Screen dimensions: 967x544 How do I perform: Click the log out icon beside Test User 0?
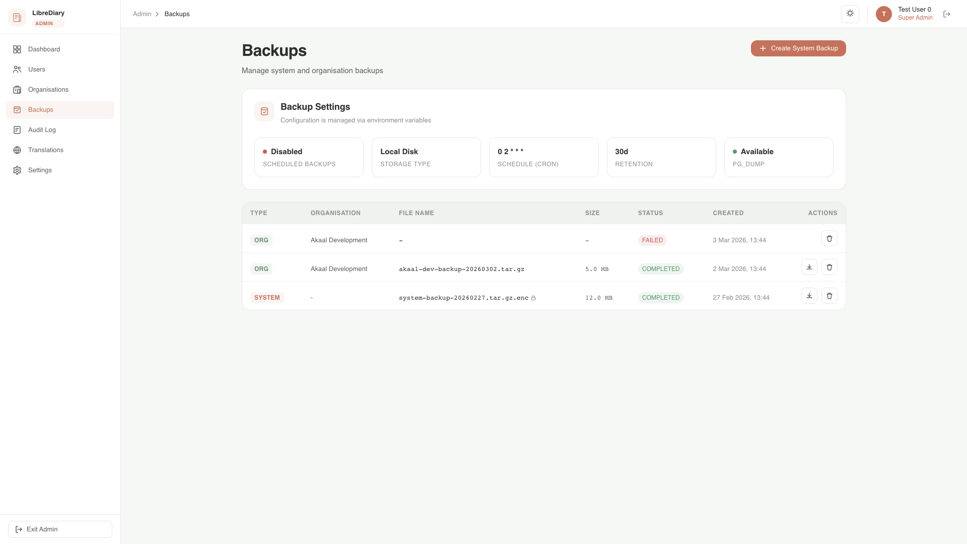[x=947, y=14]
